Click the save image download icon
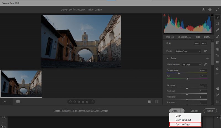 pyautogui.click(x=204, y=10)
